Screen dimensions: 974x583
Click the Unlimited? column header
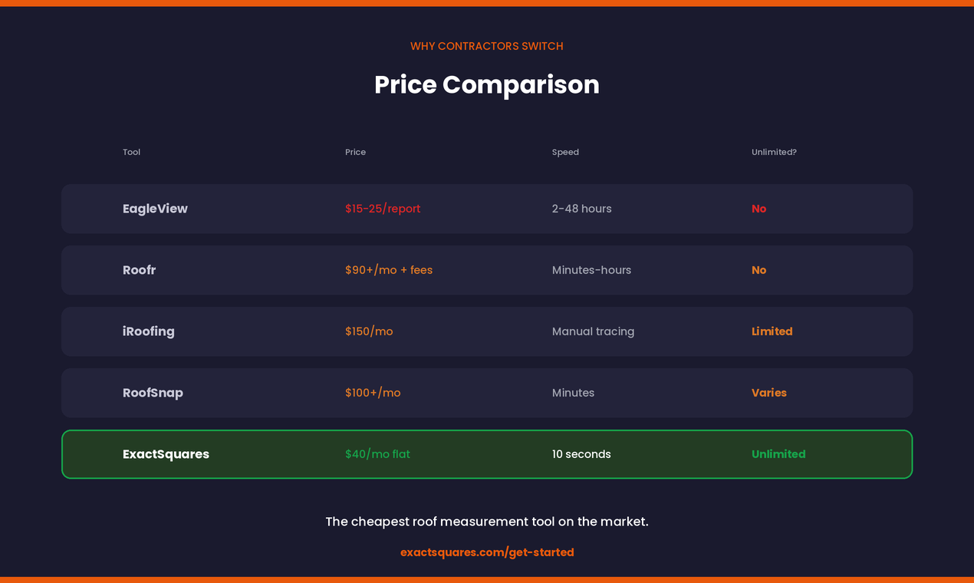click(774, 152)
